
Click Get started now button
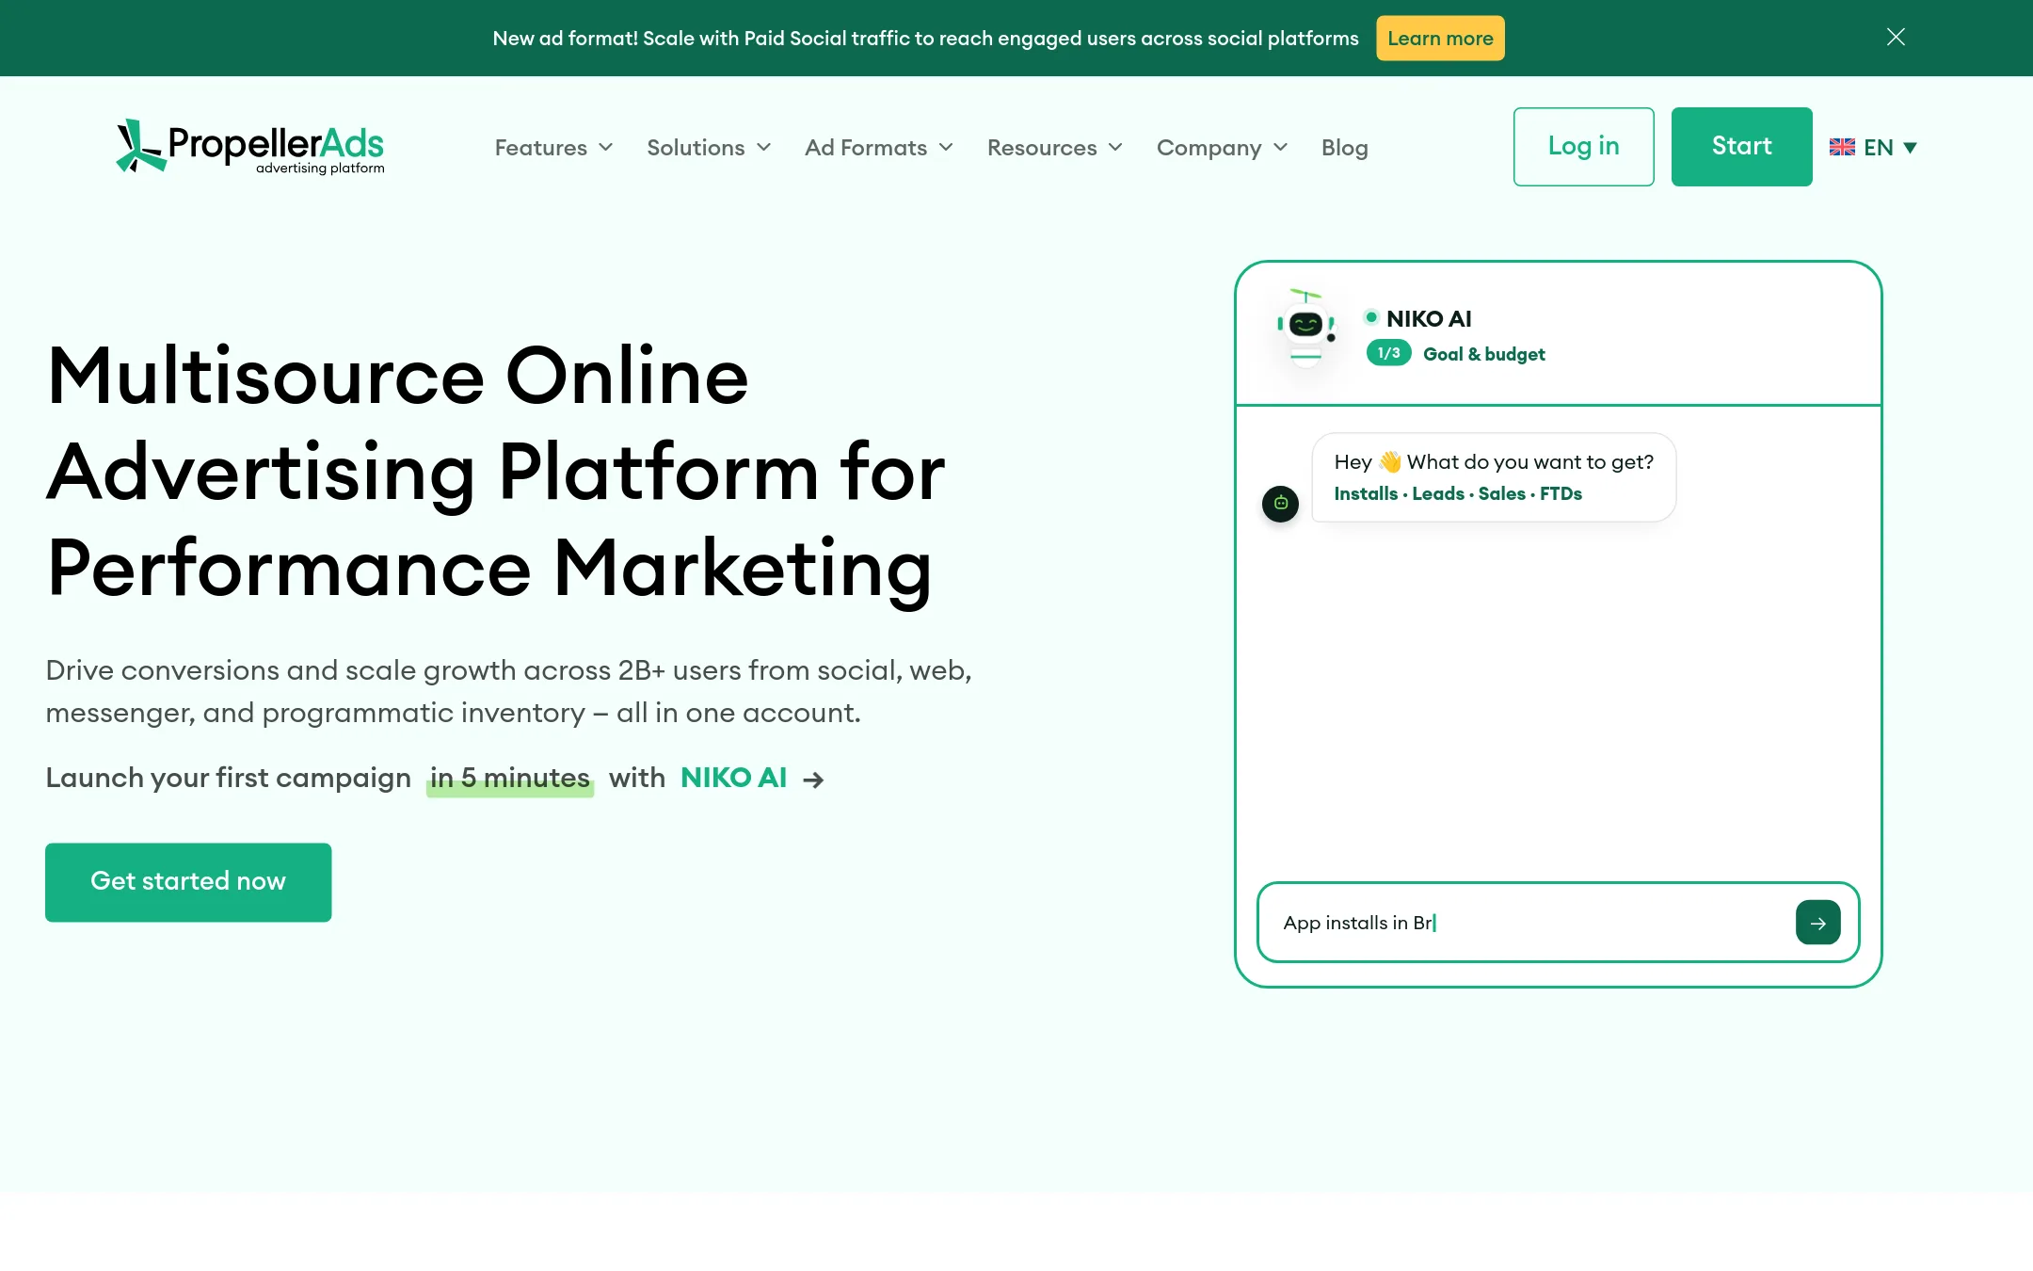point(188,882)
